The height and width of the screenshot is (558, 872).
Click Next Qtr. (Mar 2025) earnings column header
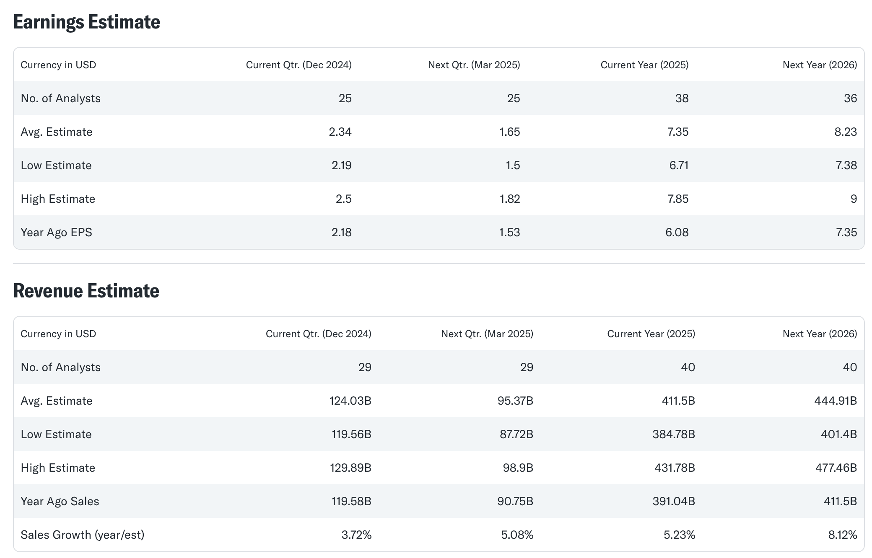(x=474, y=65)
